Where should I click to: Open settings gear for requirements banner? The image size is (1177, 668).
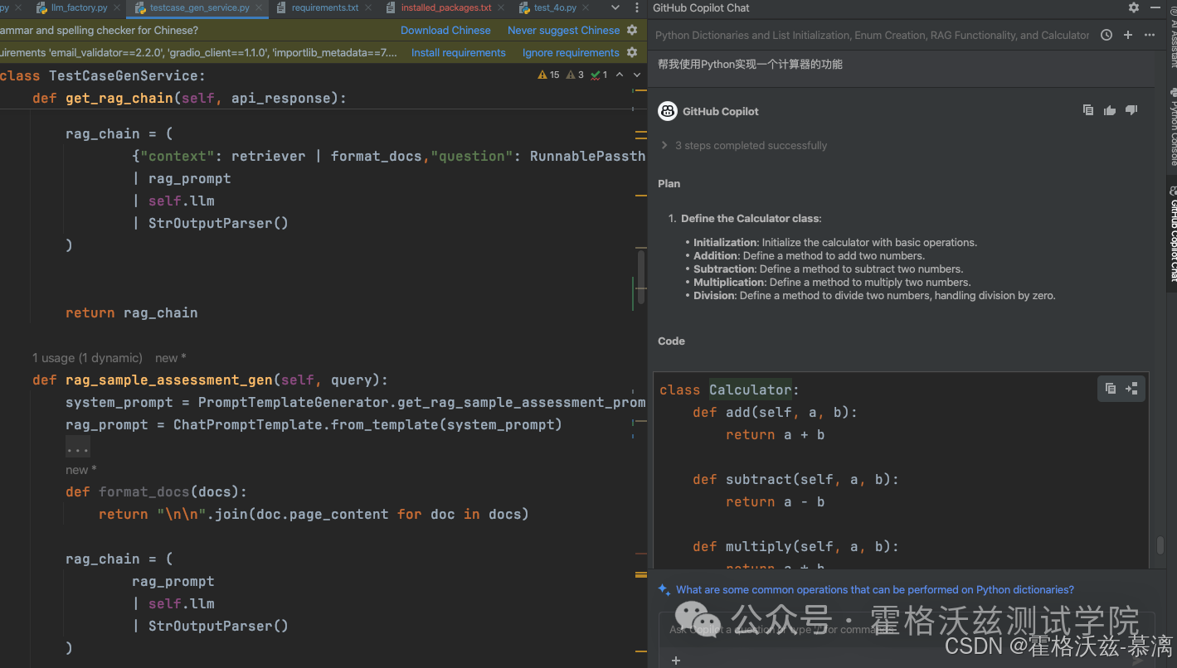point(632,52)
